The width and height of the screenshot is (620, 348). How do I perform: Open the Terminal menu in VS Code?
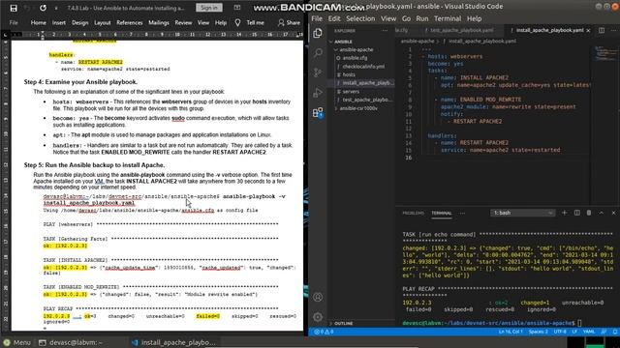point(448,18)
